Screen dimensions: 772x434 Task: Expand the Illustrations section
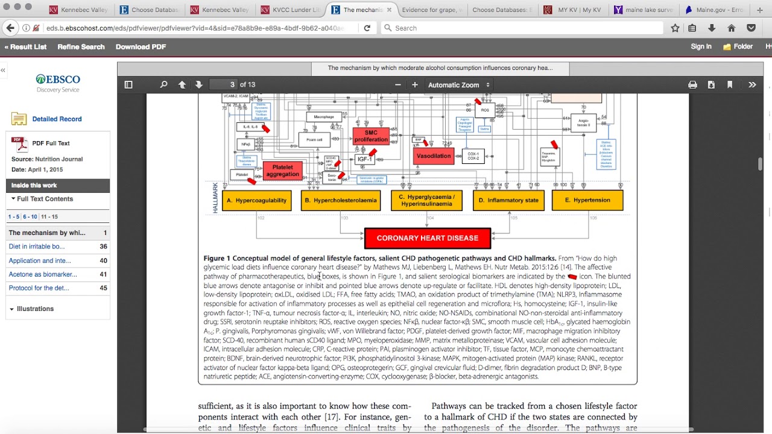pos(12,309)
